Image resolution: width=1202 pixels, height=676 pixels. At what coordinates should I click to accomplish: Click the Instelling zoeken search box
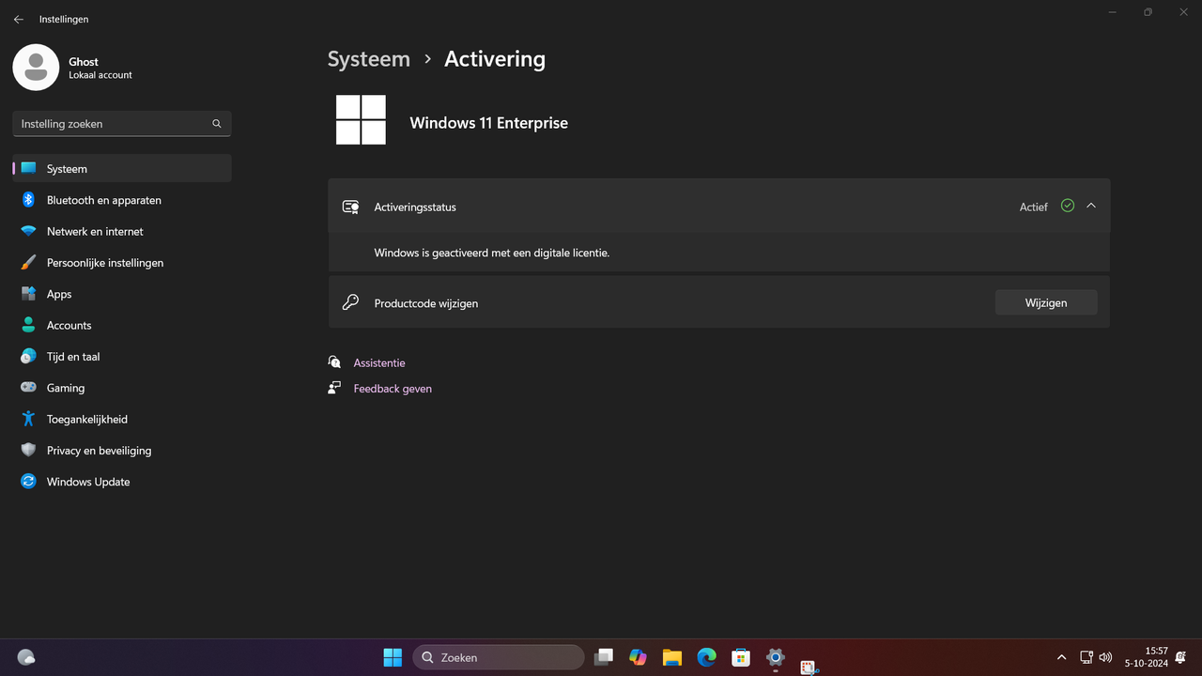click(122, 123)
